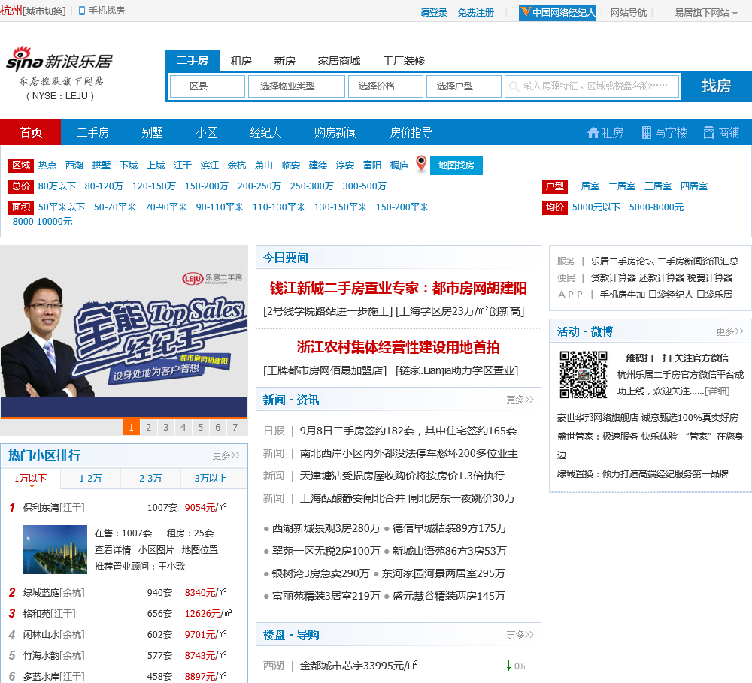Select the 新房 search tab
Image resolution: width=752 pixels, height=683 pixels.
point(284,61)
